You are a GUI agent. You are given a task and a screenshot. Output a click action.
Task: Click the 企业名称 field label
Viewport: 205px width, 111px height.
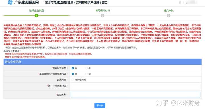pyautogui.click(x=62, y=95)
